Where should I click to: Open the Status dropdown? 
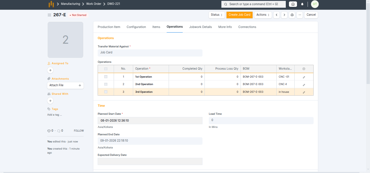pyautogui.click(x=217, y=15)
